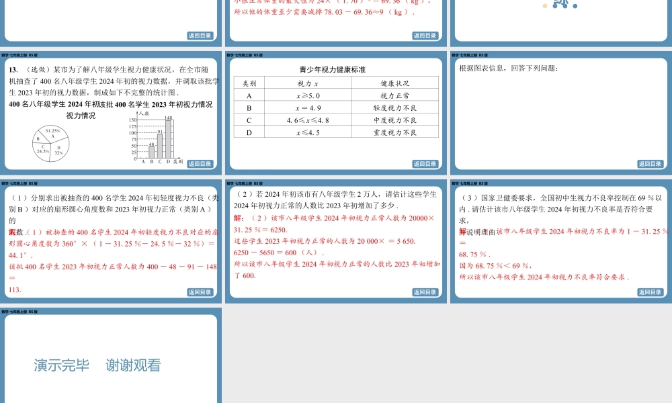
Task: Click the 青少年视力健康标准 table title
Action: click(x=333, y=69)
